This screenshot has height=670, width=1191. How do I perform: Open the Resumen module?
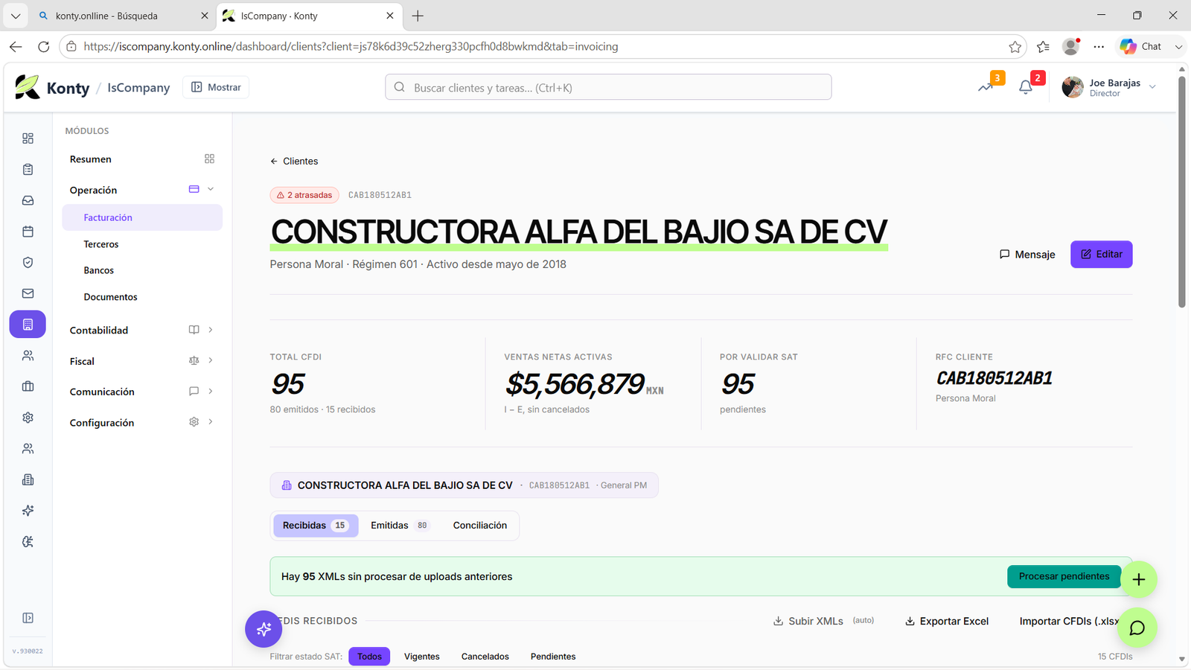pyautogui.click(x=141, y=159)
